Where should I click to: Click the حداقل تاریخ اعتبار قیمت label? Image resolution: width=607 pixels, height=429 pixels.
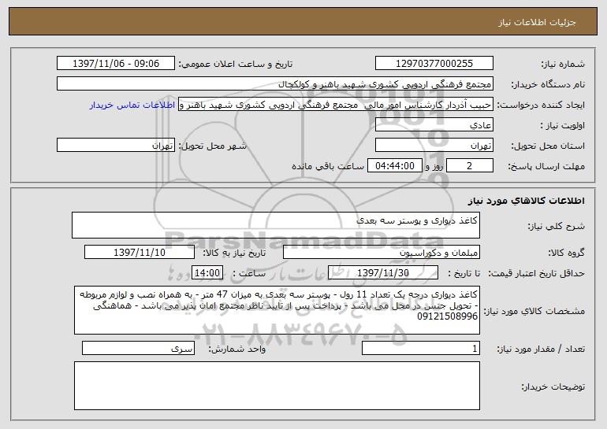click(x=537, y=273)
